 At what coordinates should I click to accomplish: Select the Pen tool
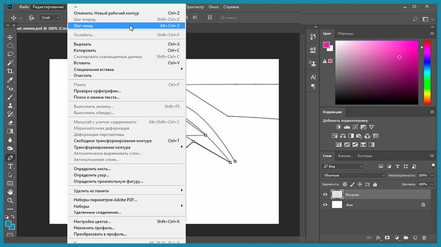pos(10,158)
